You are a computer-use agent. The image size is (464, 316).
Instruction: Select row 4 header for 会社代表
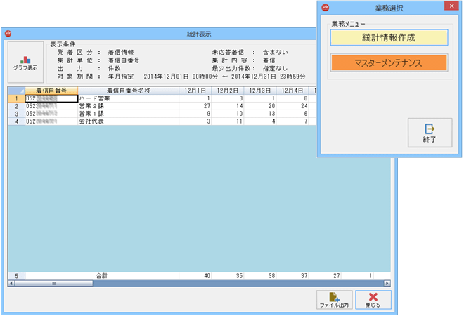point(15,121)
